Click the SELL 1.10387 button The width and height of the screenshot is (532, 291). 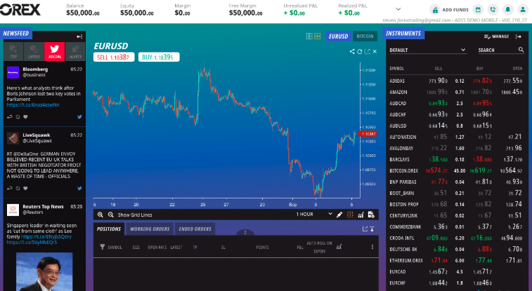tap(114, 57)
